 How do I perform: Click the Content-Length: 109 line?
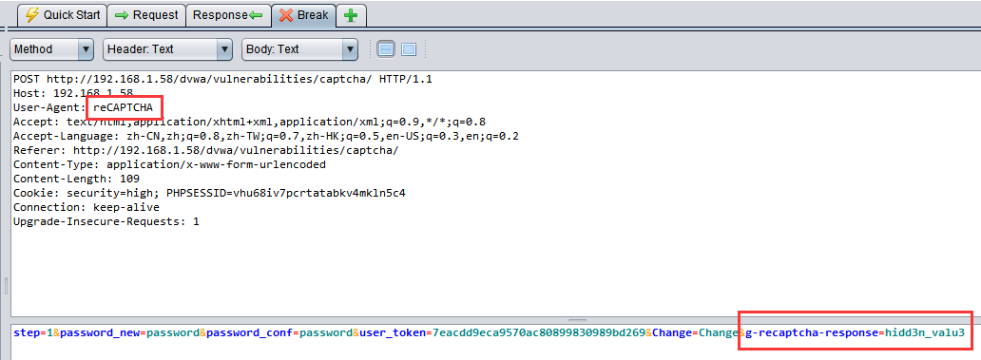coord(76,179)
